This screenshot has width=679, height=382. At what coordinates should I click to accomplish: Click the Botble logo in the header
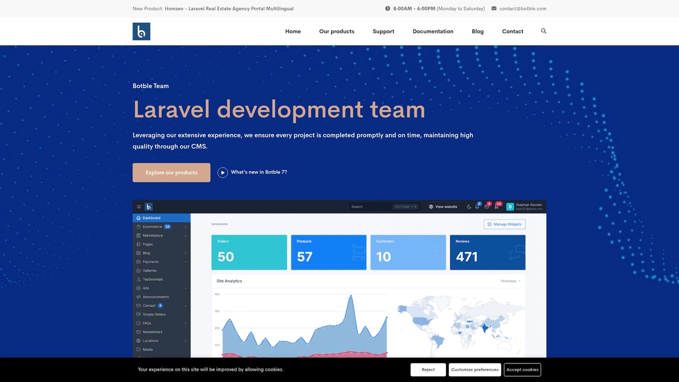(x=141, y=31)
